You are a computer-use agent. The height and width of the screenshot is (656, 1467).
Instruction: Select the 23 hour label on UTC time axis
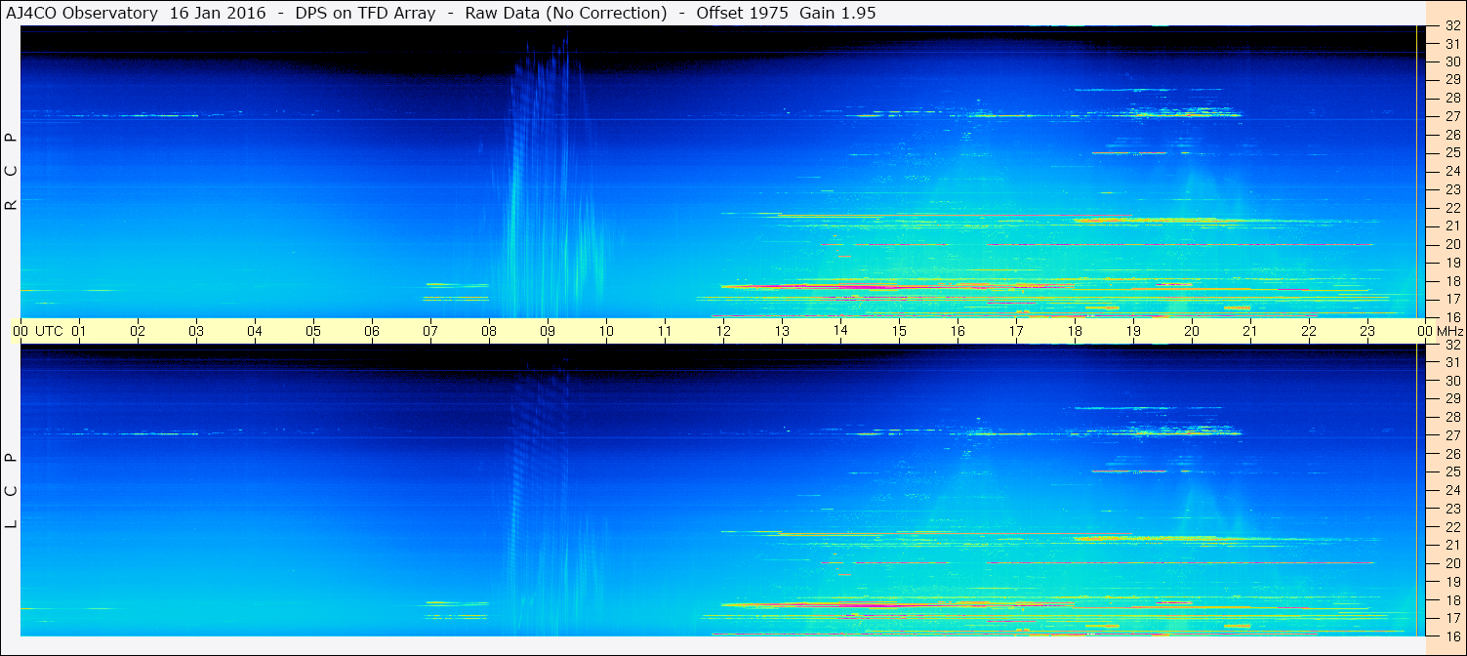pos(1367,331)
